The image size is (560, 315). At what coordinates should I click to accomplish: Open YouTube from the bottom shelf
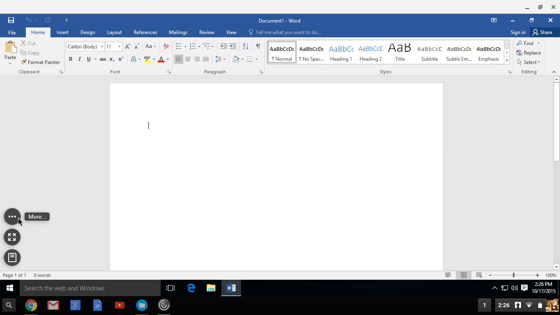point(120,305)
